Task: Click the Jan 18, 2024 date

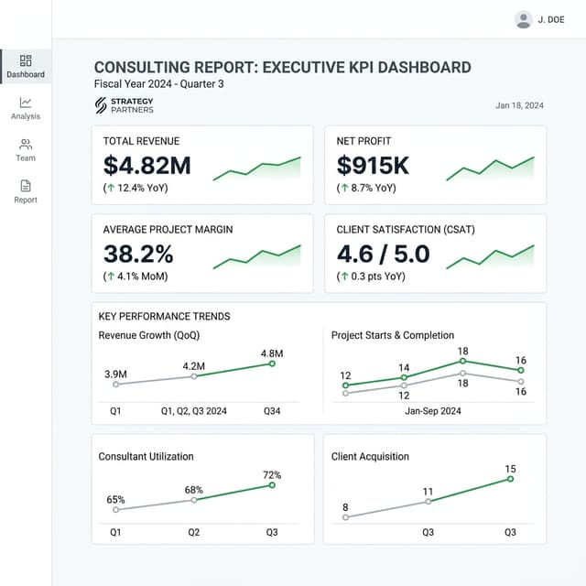Action: (519, 105)
